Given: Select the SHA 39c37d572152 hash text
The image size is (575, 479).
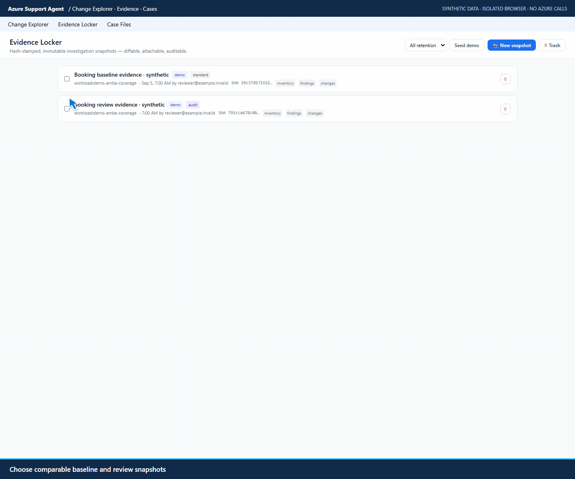Looking at the screenshot, I should click(x=252, y=83).
